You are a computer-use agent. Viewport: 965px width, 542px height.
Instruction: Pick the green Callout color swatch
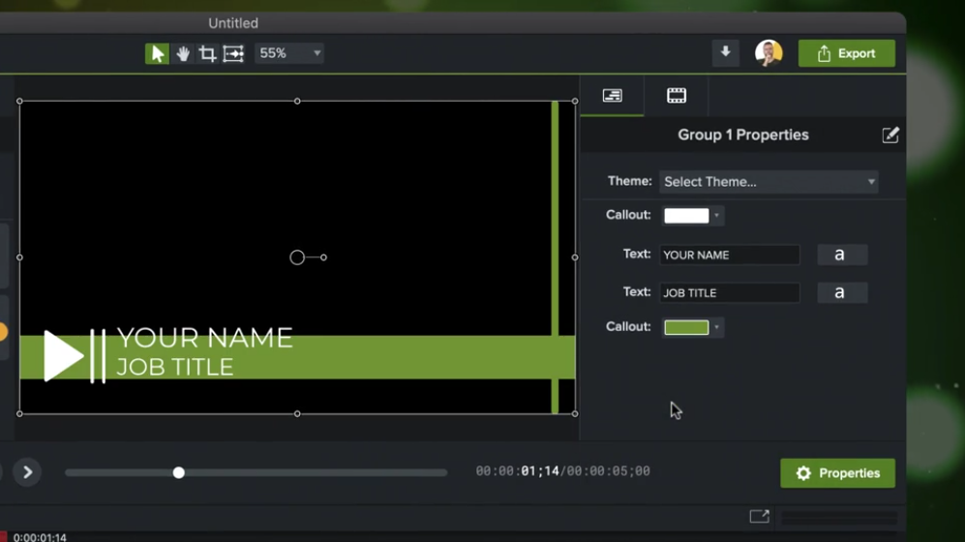686,327
